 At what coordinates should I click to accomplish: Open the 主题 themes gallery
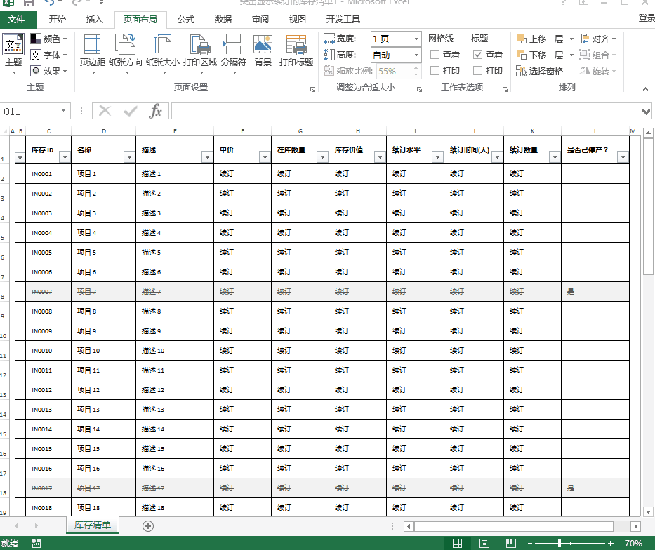click(x=13, y=54)
